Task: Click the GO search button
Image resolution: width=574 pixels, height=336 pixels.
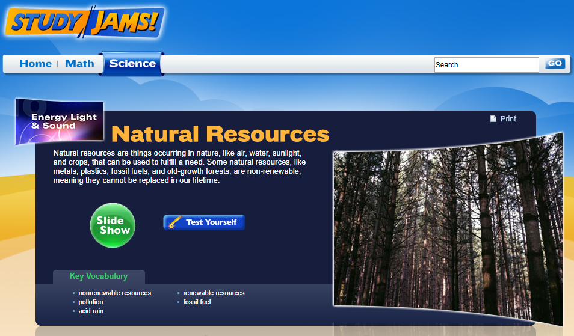Action: pos(555,63)
